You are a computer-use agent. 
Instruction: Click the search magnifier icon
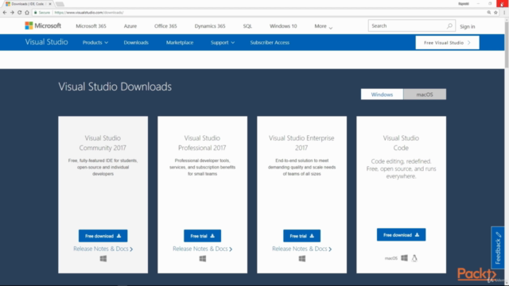click(449, 25)
